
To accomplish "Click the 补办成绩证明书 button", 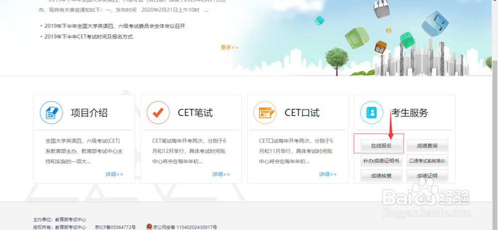I will point(381,161).
